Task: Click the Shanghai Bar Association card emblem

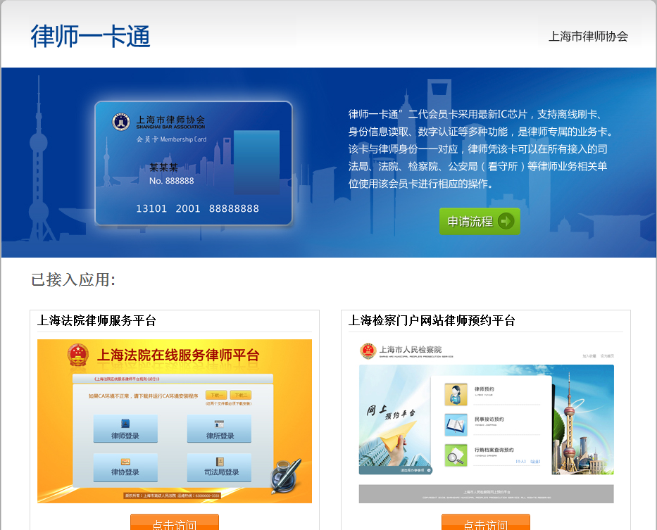Action: (121, 122)
